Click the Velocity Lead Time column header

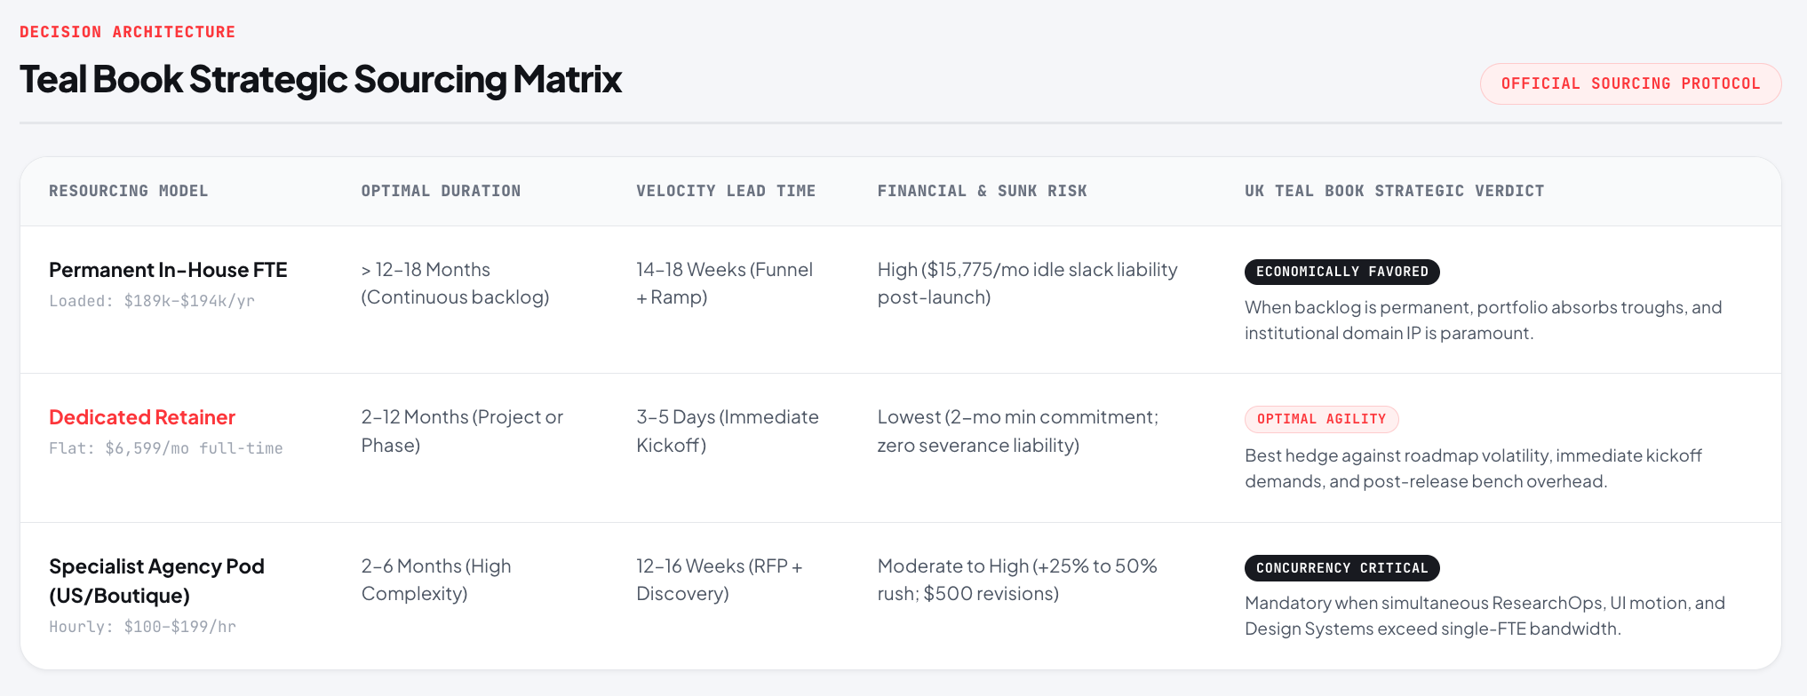(726, 191)
